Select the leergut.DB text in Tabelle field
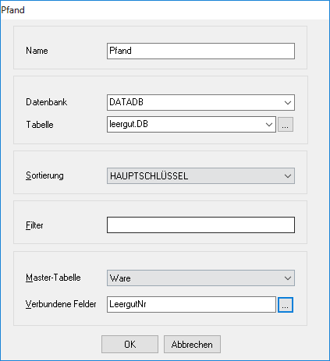Viewport: 330px width, 361px height. click(x=129, y=124)
